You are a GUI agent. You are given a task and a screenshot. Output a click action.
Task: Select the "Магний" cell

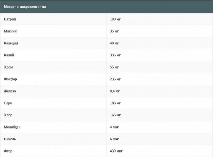(10, 31)
